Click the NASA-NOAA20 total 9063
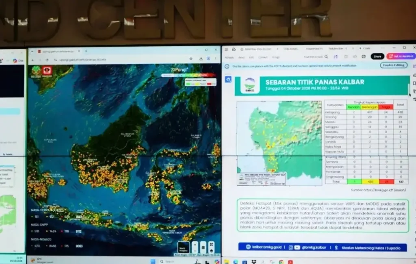The height and width of the screenshot is (264, 416). pos(79,246)
